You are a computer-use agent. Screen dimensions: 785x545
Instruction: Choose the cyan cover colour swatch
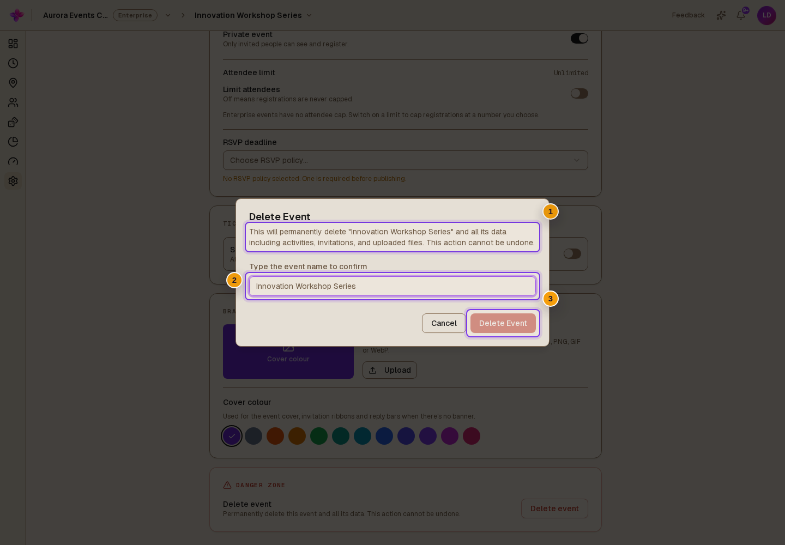363,436
